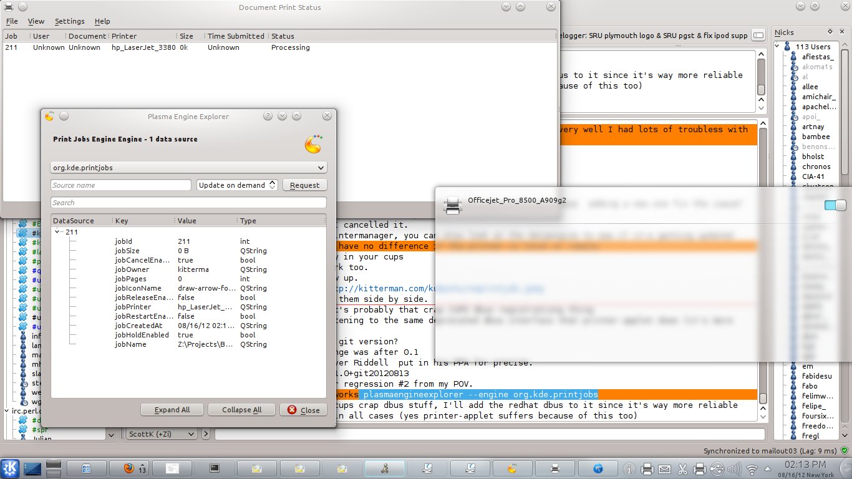
Task: Click the green shield SSL status icon
Action: (x=845, y=450)
